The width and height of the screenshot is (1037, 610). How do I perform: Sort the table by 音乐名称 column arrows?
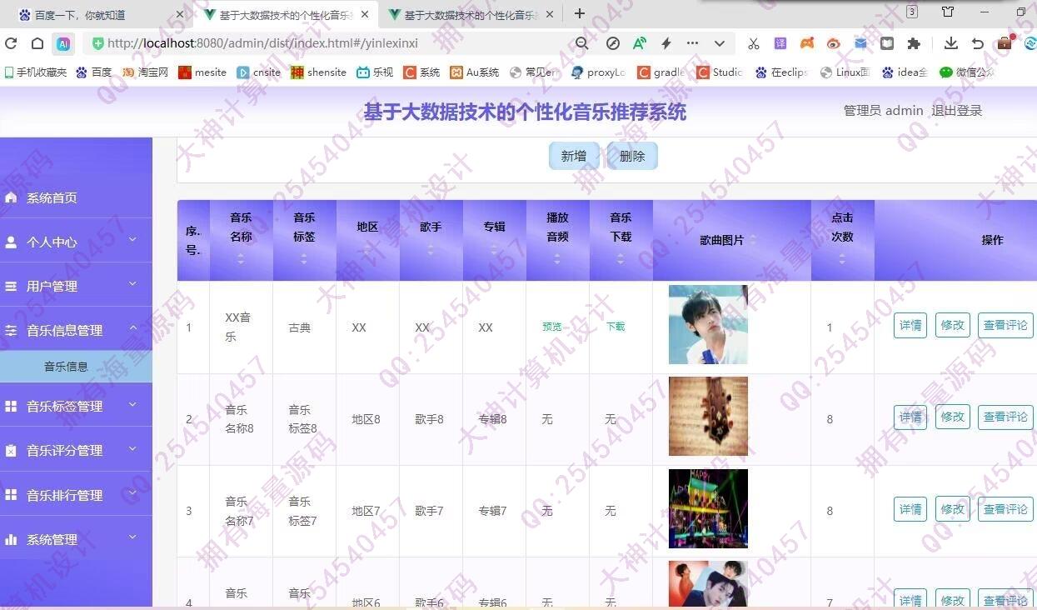[x=241, y=259]
